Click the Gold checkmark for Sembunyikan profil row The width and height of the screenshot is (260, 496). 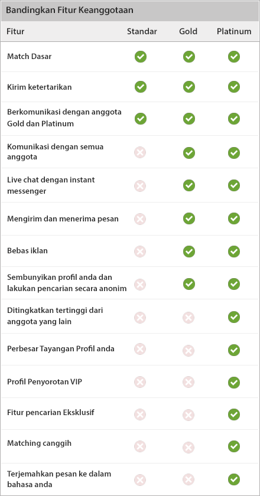coord(189,284)
